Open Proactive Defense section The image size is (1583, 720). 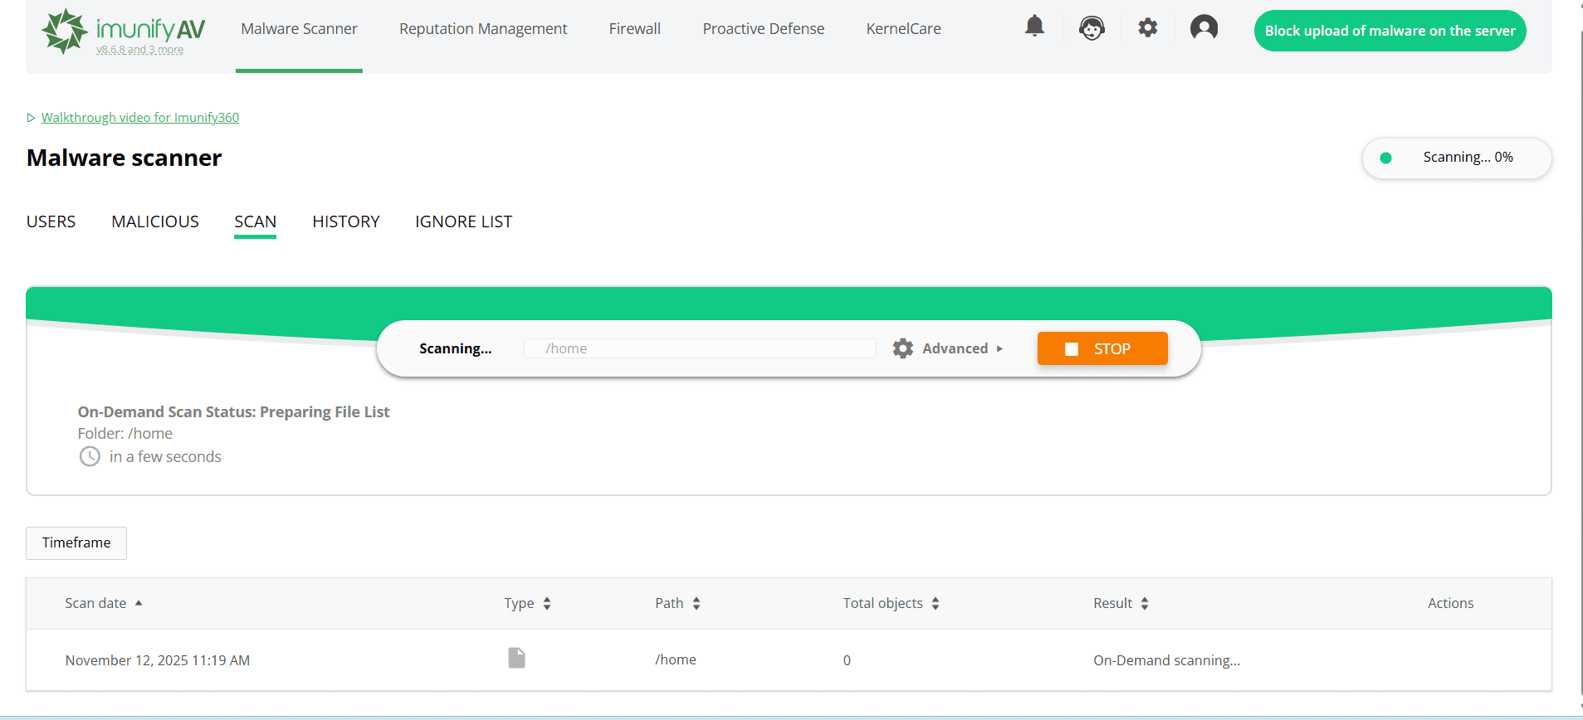click(x=764, y=29)
